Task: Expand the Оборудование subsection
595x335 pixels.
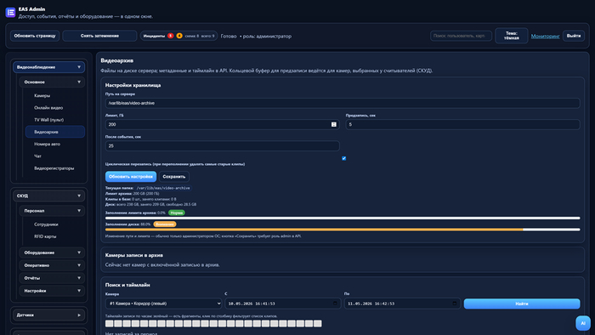Action: [52, 253]
